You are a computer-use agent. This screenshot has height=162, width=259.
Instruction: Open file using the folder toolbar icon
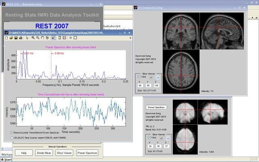pyautogui.click(x=11, y=38)
